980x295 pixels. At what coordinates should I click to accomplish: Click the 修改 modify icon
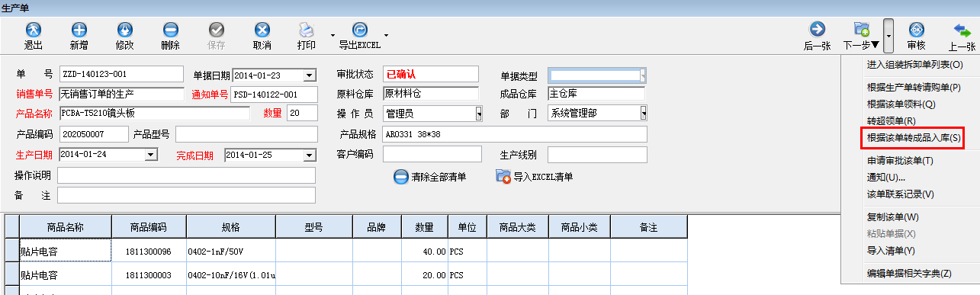[125, 30]
